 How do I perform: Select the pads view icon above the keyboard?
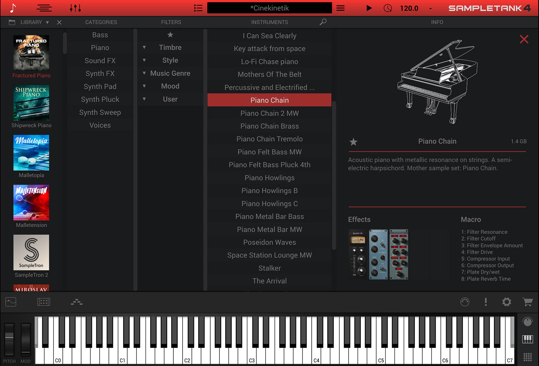click(x=44, y=302)
